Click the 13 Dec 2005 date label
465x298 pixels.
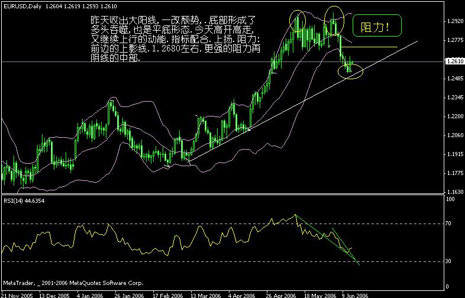tap(54, 296)
